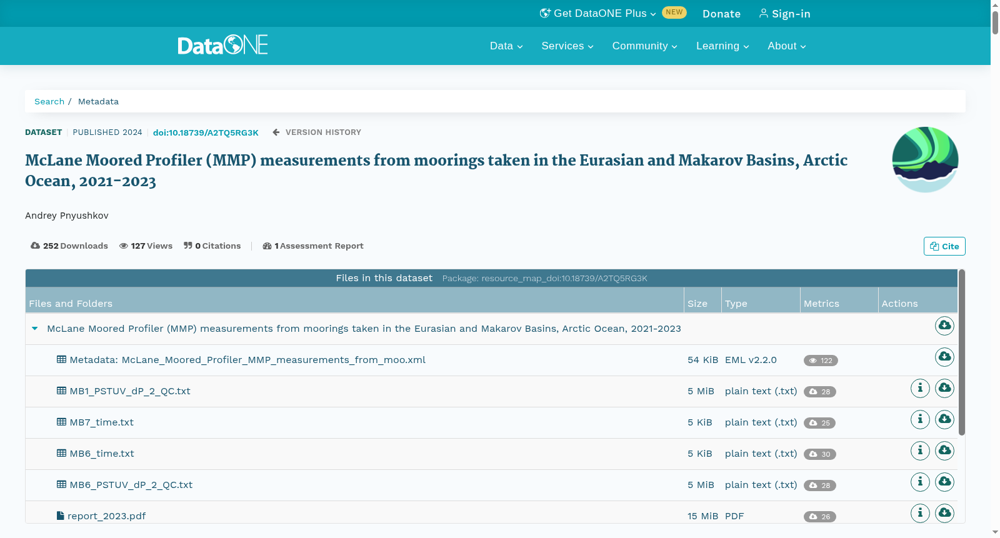Click the Metadata: McLane_Moored_Profiler XML file name
Screen dimensions: 1000x538
point(247,360)
